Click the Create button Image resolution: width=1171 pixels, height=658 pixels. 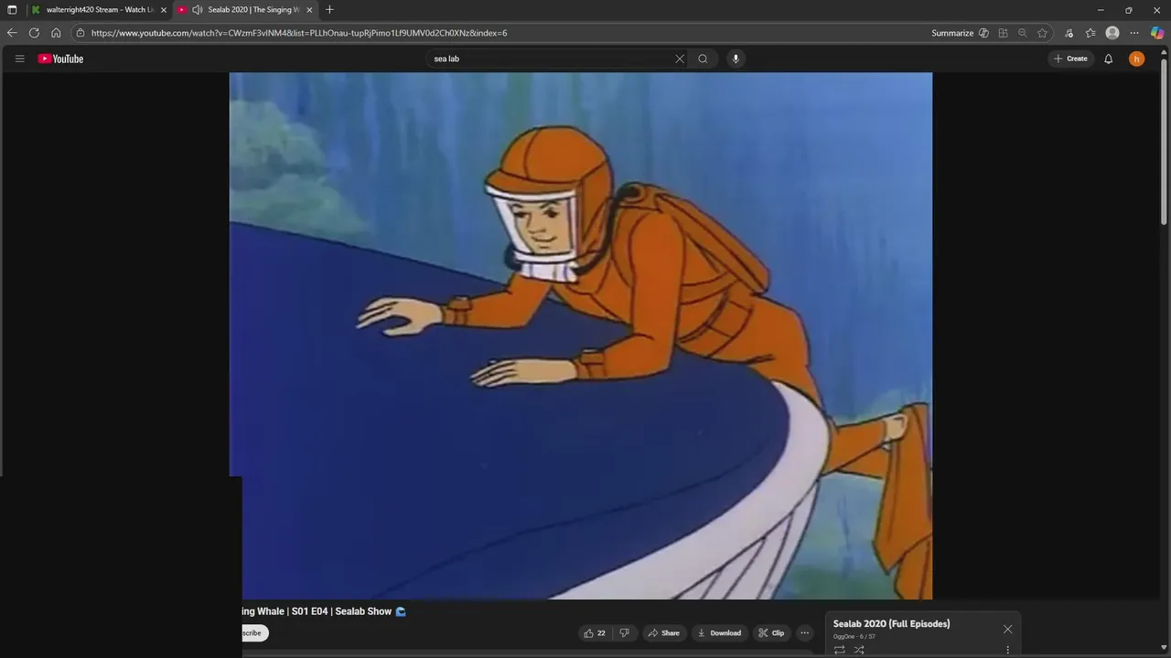[1070, 58]
